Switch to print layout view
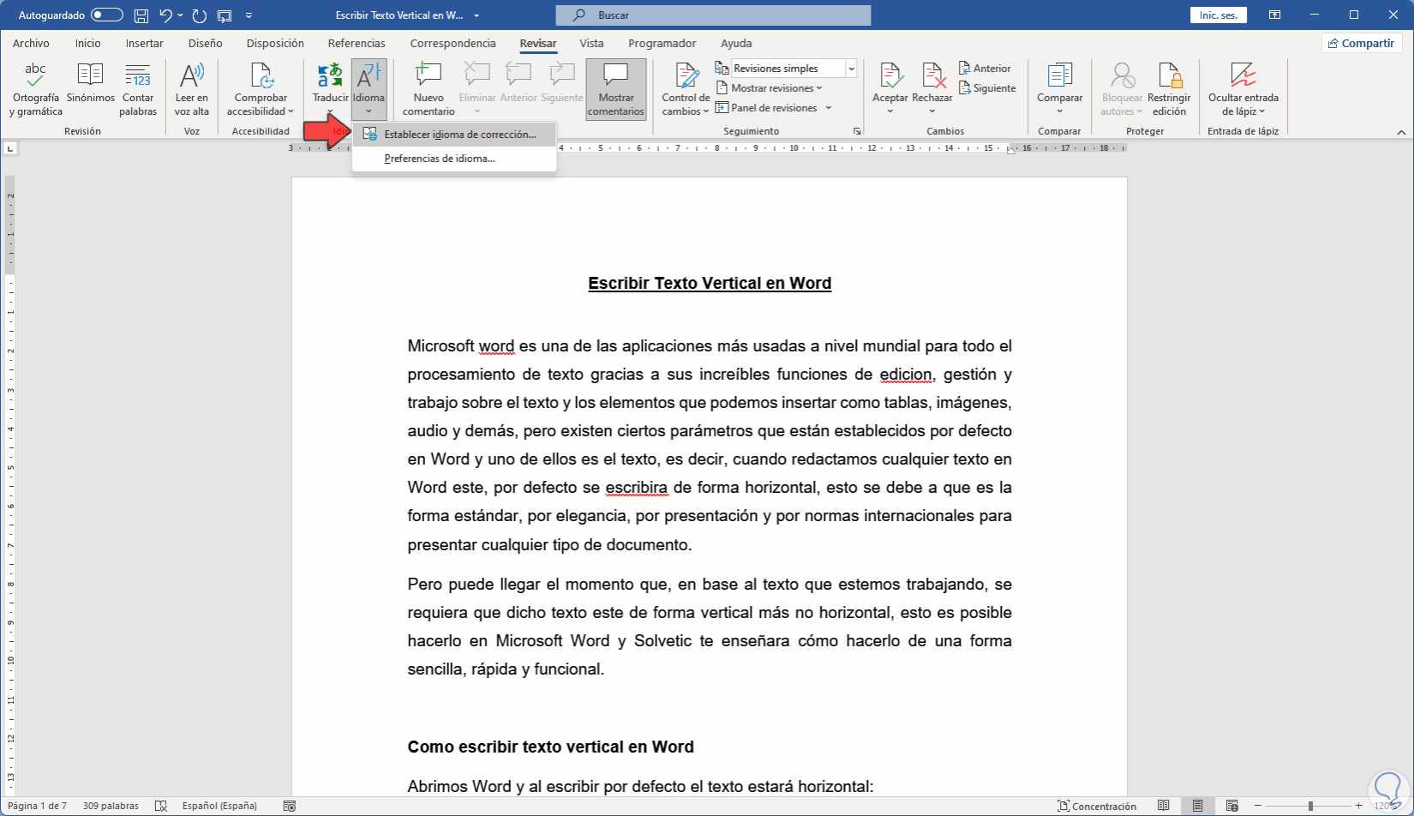The width and height of the screenshot is (1414, 816). pyautogui.click(x=1197, y=806)
